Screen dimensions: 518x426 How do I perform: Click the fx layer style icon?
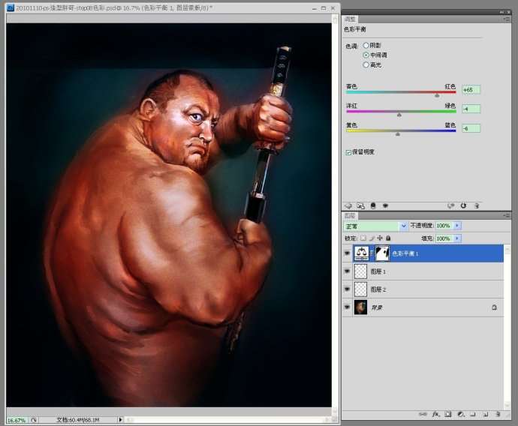coord(436,414)
